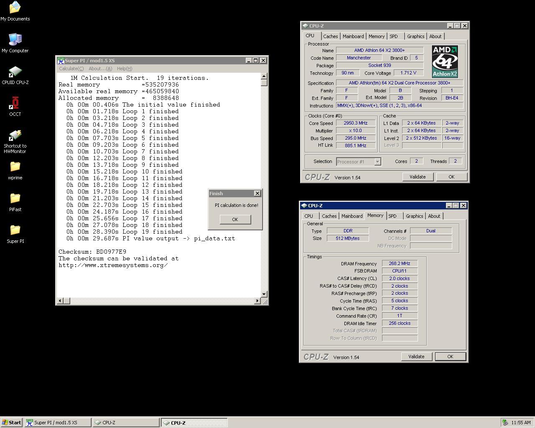This screenshot has height=428, width=535.
Task: Open Caches tab in upper CPU-Z window
Action: click(330, 36)
